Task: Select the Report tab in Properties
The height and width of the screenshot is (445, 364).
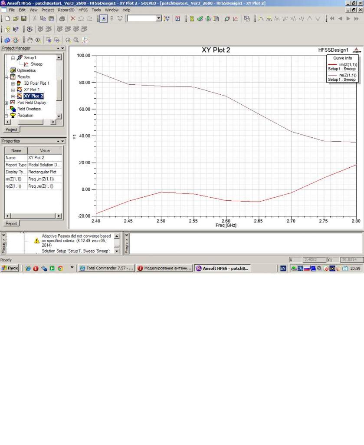Action: (x=11, y=223)
